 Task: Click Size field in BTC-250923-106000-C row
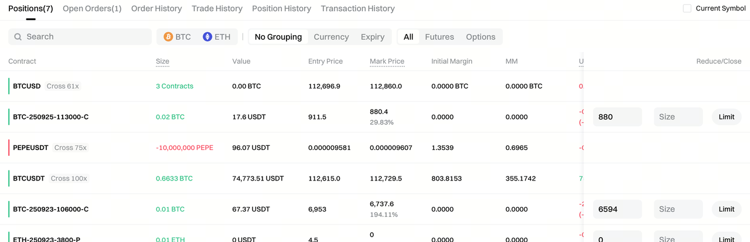point(678,209)
